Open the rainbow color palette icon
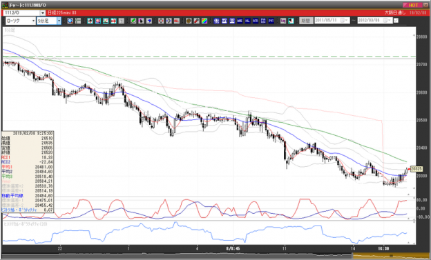431x260 pixels. 204,21
